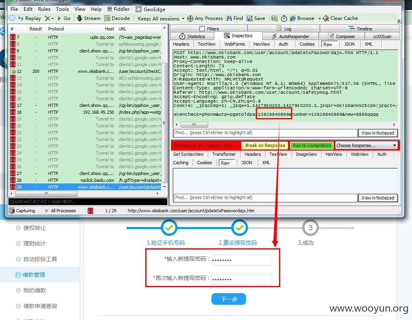Select session 12 www.okisbank.com row
The width and height of the screenshot is (412, 320).
[x=85, y=71]
